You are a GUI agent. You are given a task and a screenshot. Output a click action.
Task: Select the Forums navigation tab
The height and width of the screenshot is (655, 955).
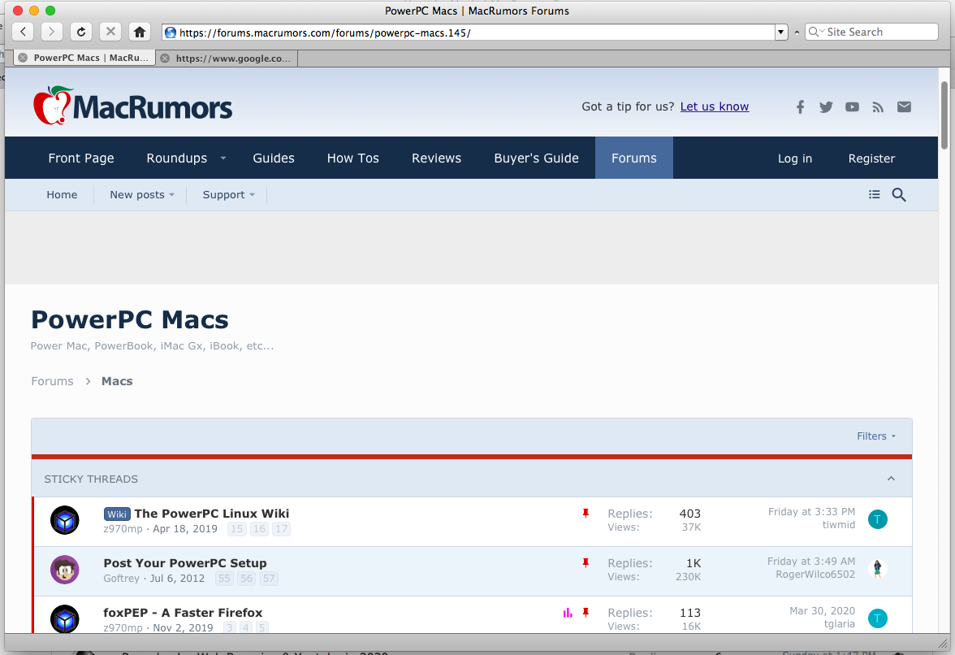tap(634, 158)
